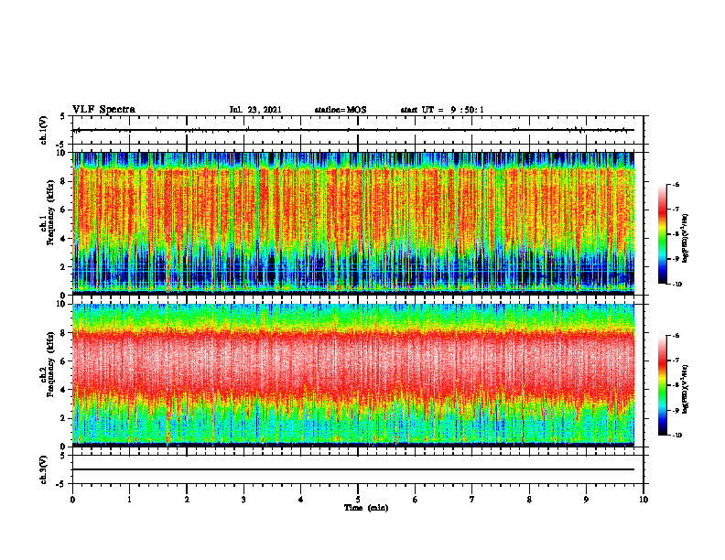Click the ch.2 spectrogram plot panel
Viewport: 725px width, 560px height.
tap(353, 375)
